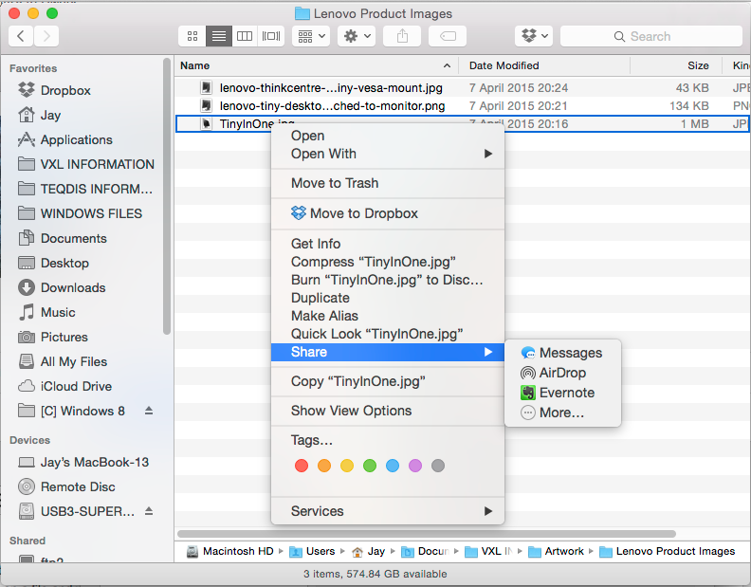Switch to column view in toolbar
This screenshot has width=751, height=587.
pos(245,36)
